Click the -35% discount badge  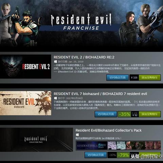tap(125, 114)
